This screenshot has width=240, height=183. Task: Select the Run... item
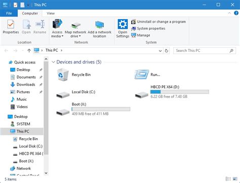(x=147, y=75)
